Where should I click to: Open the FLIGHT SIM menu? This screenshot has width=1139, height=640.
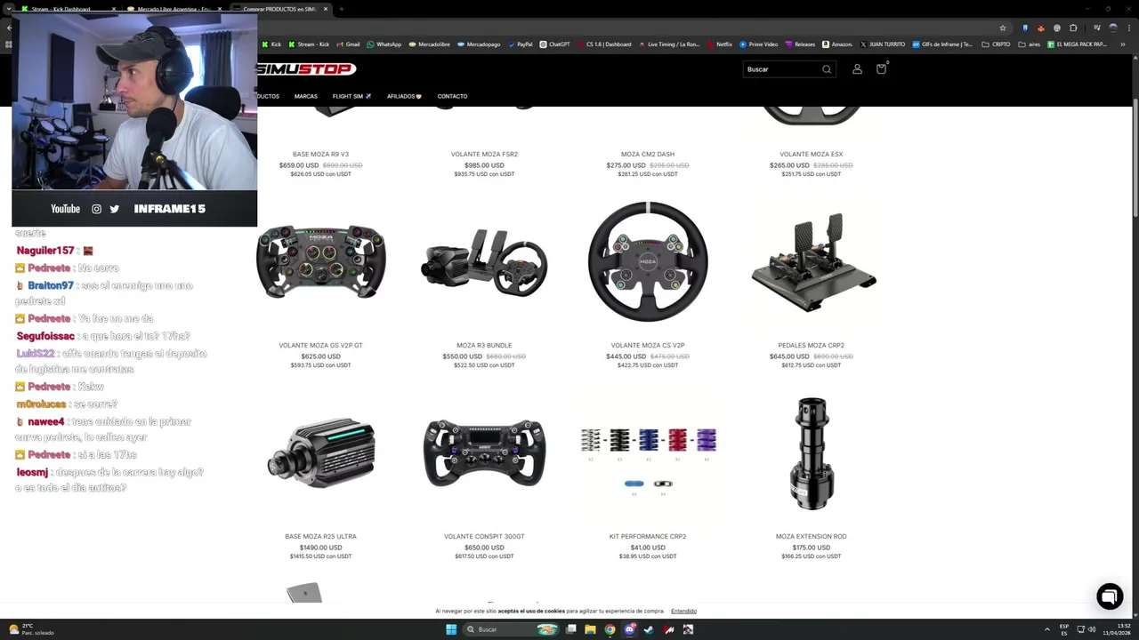351,96
